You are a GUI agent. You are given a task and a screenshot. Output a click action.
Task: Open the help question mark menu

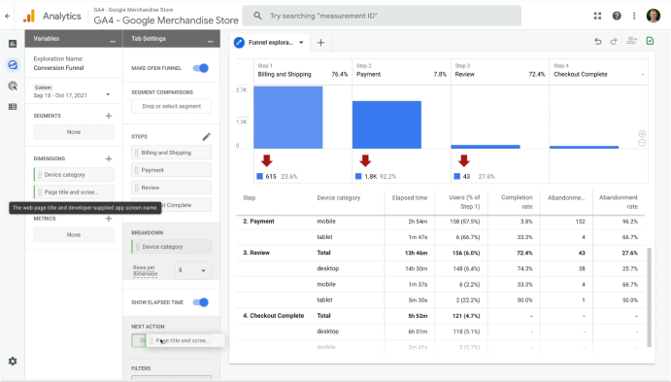617,16
